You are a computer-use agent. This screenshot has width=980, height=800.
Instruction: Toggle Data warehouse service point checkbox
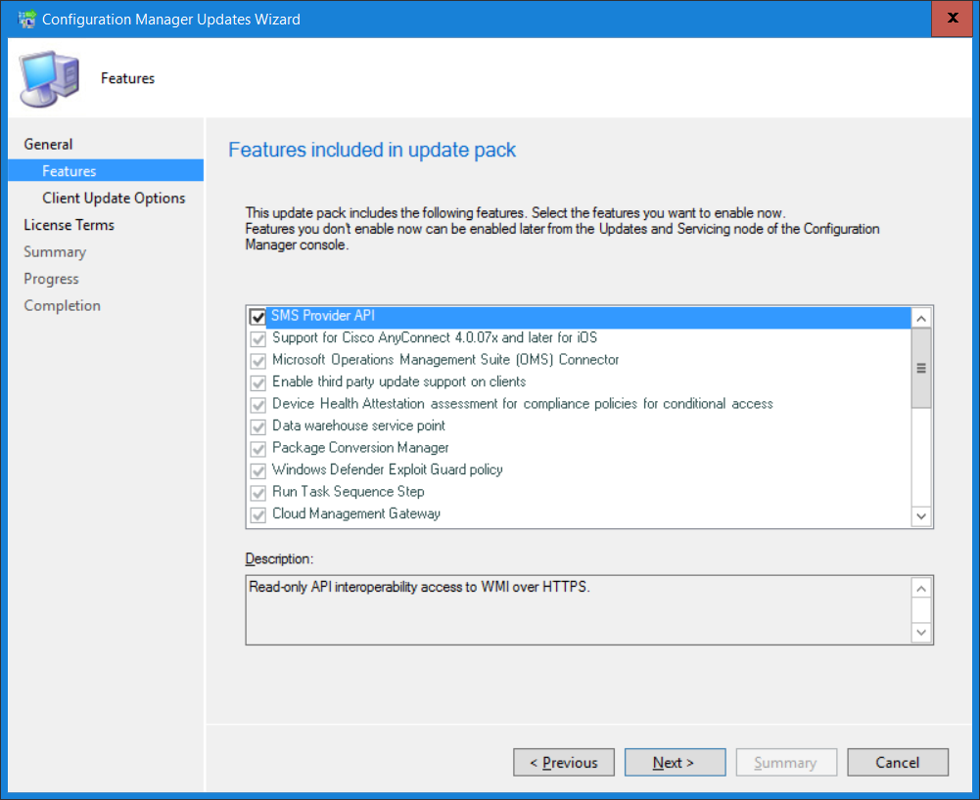click(x=257, y=427)
